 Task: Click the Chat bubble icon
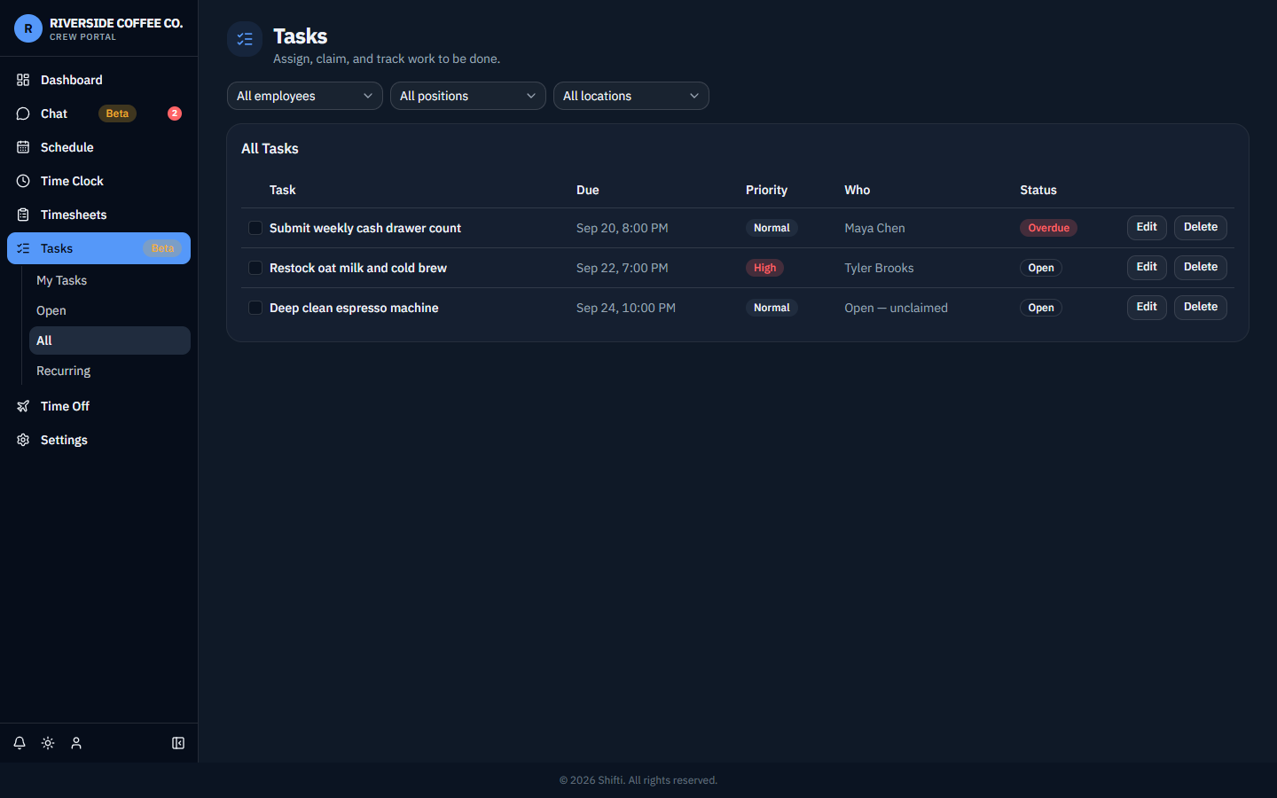23,113
